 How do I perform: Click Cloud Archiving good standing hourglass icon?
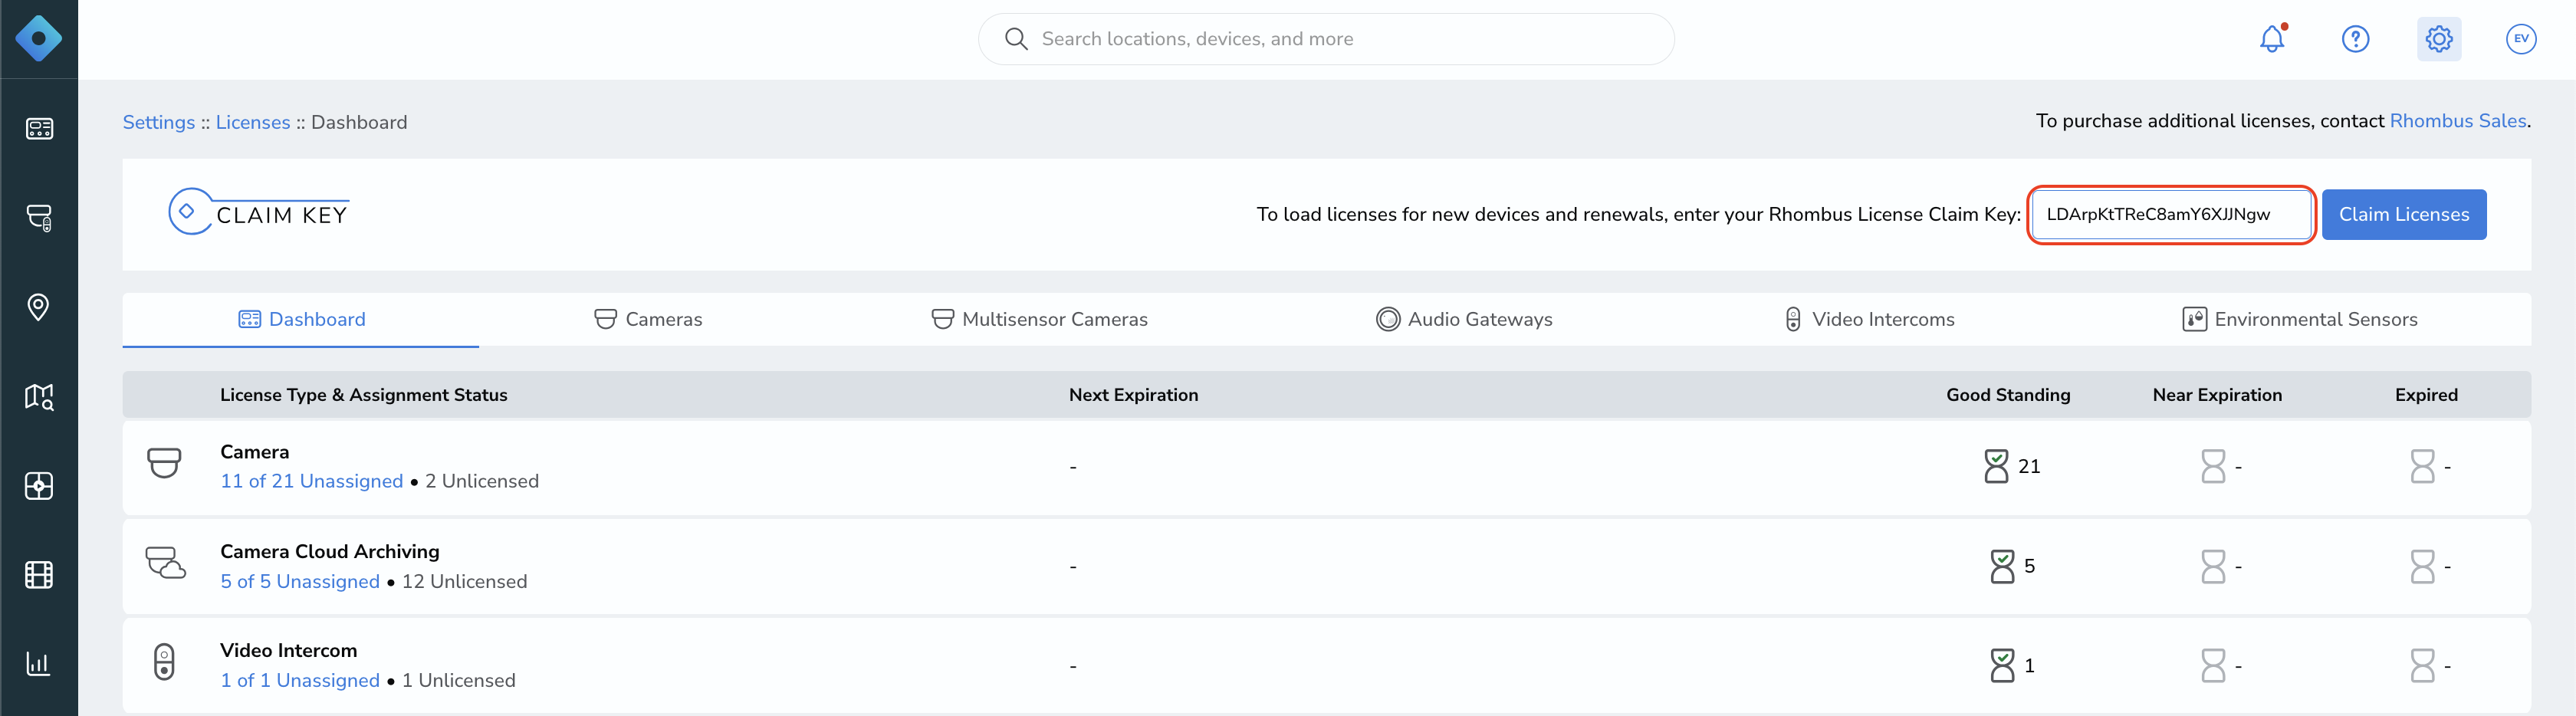pyautogui.click(x=2002, y=566)
